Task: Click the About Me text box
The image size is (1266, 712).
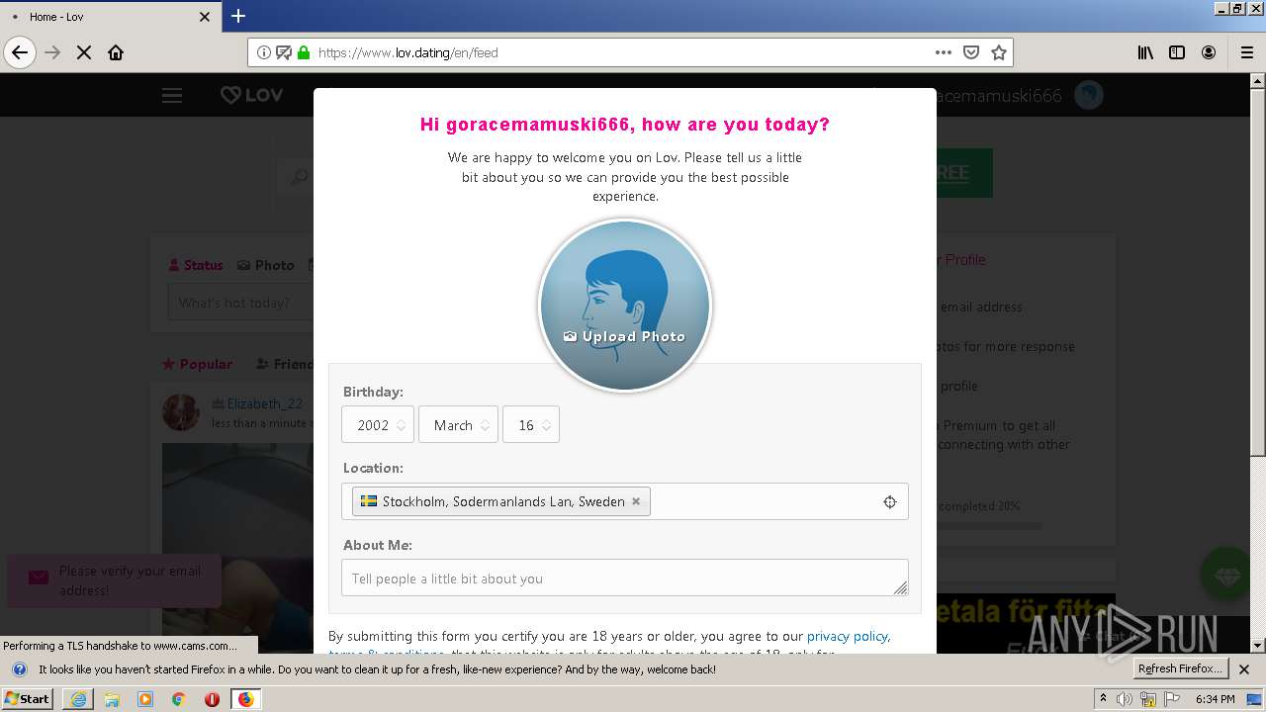Action: point(625,578)
